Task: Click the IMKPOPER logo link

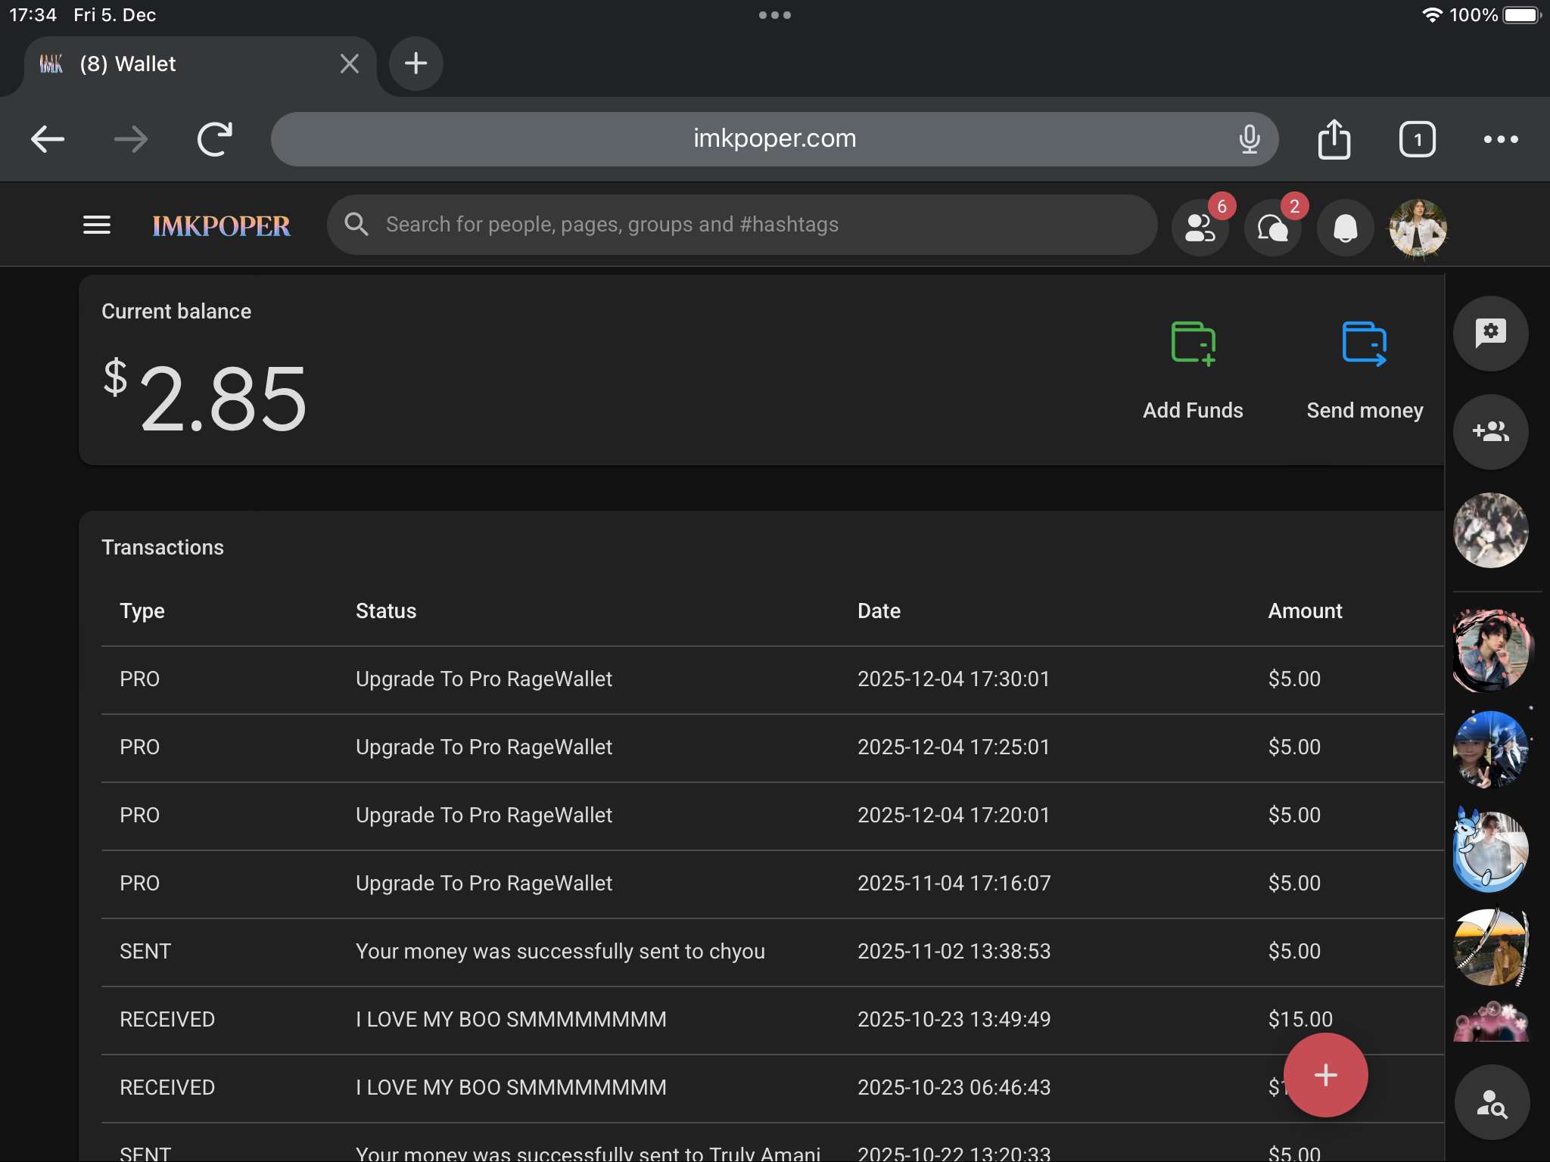Action: point(221,225)
